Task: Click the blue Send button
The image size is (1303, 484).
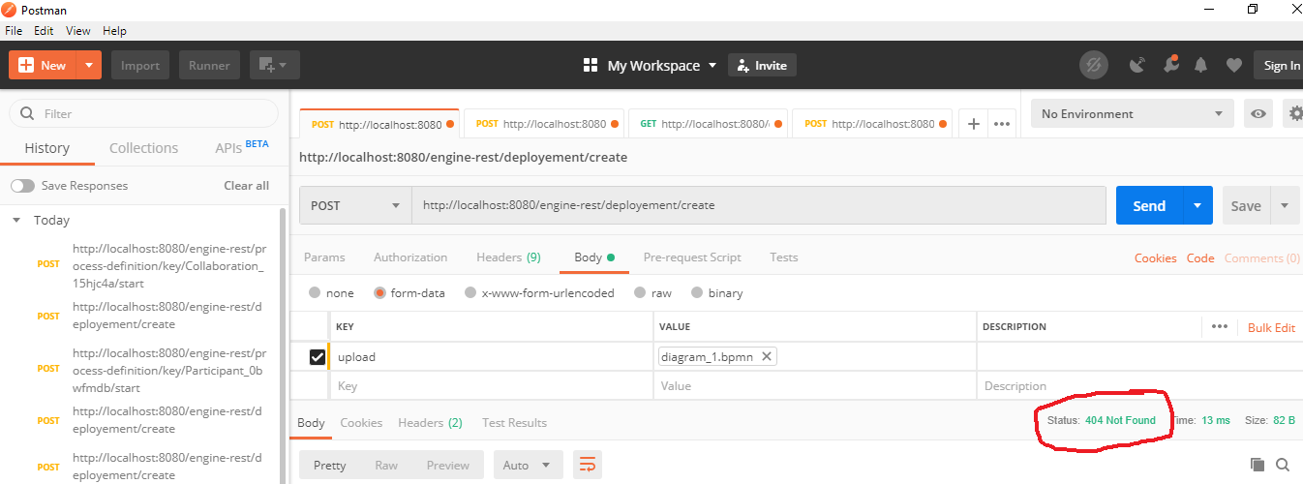Action: click(1148, 205)
